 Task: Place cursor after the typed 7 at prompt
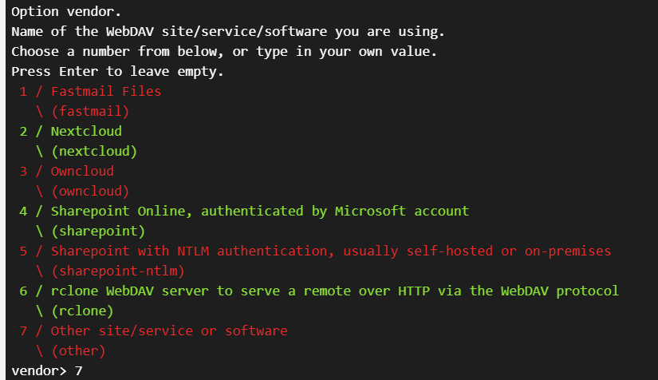coord(83,370)
